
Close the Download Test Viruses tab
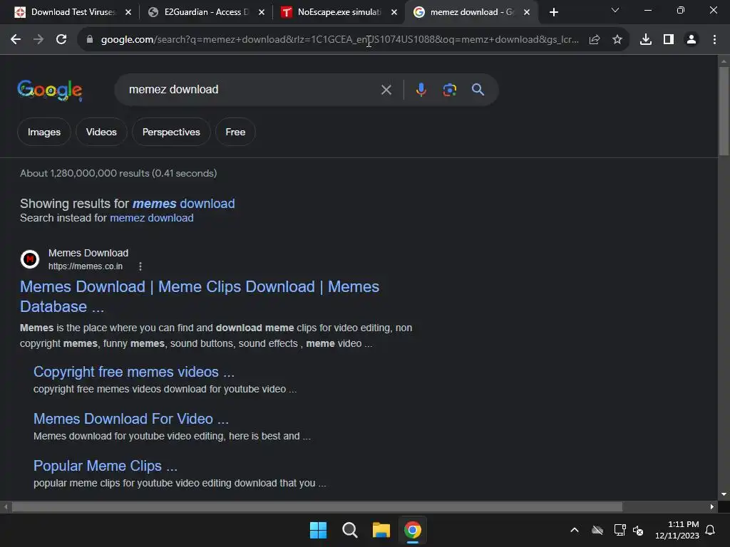click(x=128, y=12)
